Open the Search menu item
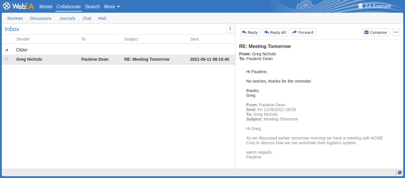Viewport: 405px width, 178px height. (92, 7)
